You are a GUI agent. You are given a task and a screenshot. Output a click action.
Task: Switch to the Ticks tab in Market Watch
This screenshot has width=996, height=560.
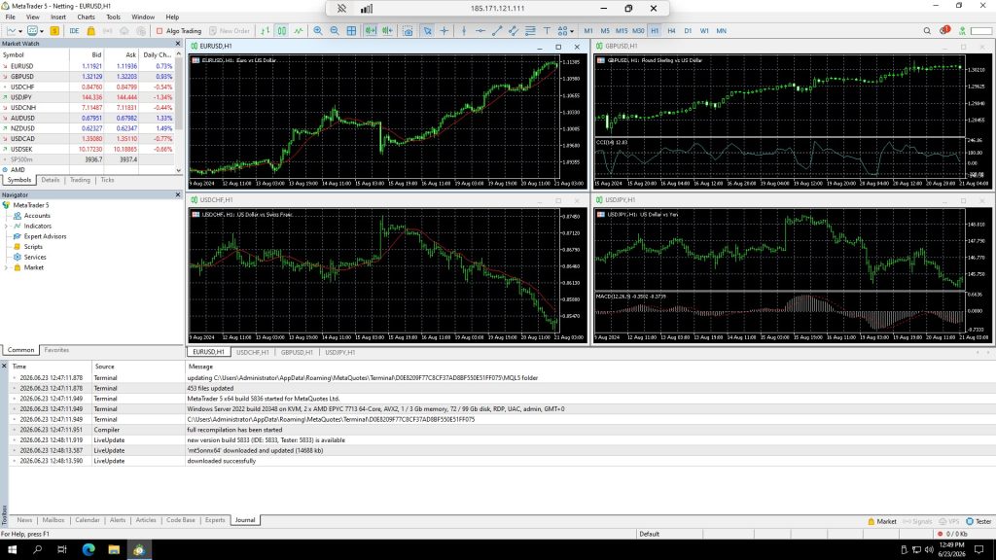pyautogui.click(x=107, y=180)
